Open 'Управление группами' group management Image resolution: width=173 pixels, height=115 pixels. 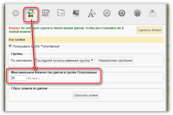pyautogui.click(x=115, y=61)
